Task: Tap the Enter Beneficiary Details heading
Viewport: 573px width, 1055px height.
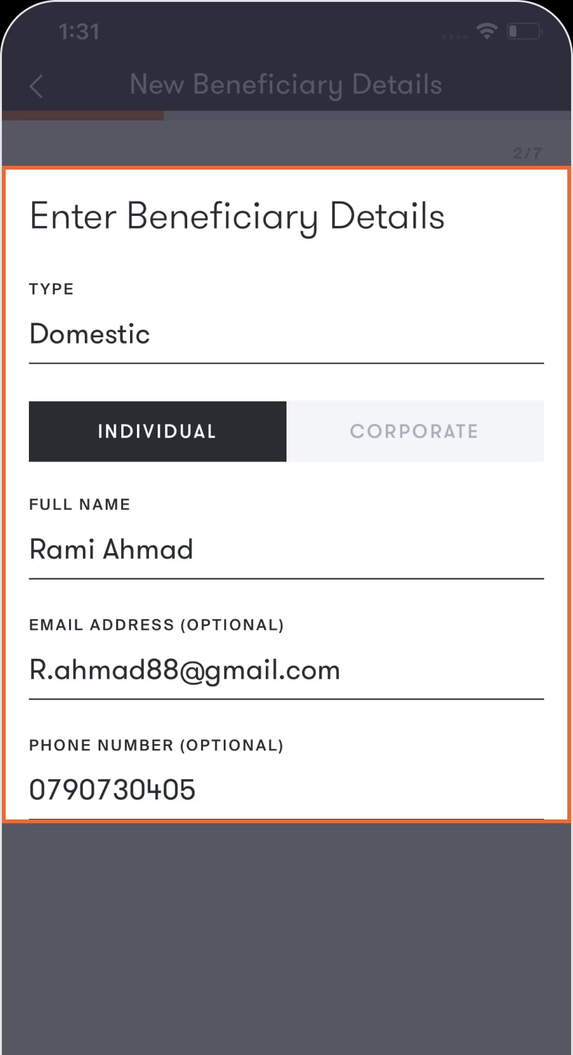Action: click(237, 217)
